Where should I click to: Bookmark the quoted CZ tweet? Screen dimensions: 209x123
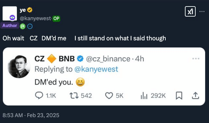tap(179, 96)
